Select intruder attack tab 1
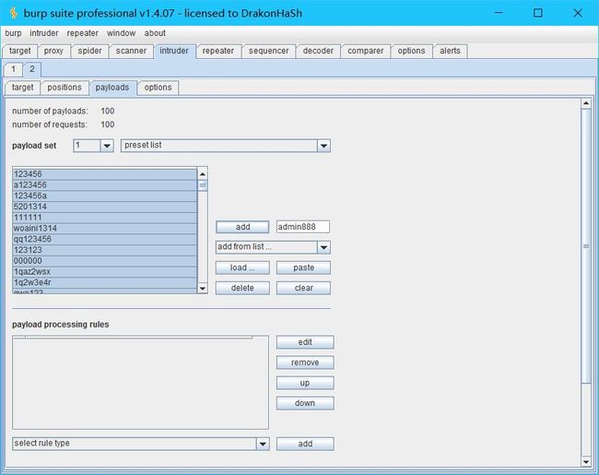The image size is (599, 475). pyautogui.click(x=14, y=69)
